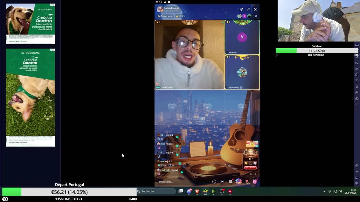The height and width of the screenshot is (202, 360).
Task: Open Brave browser from the taskbar
Action: (x=197, y=191)
